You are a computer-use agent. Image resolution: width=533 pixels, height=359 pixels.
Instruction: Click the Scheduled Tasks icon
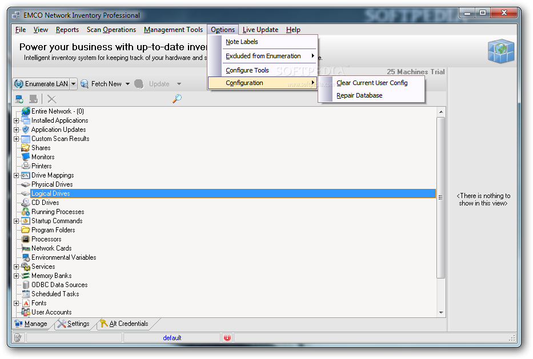click(26, 294)
